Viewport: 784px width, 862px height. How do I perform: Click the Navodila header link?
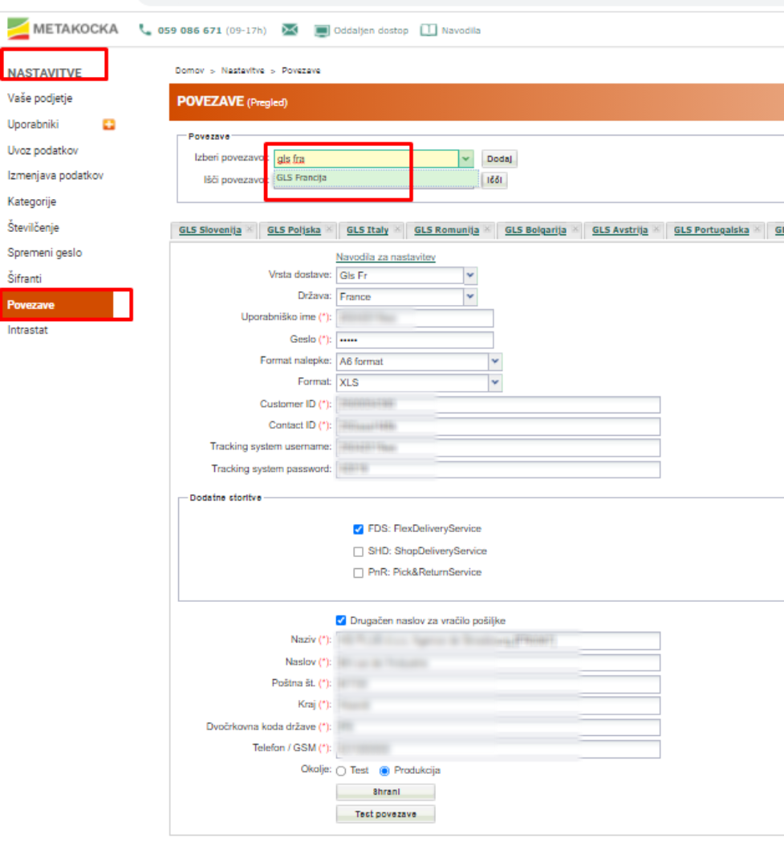(x=461, y=30)
